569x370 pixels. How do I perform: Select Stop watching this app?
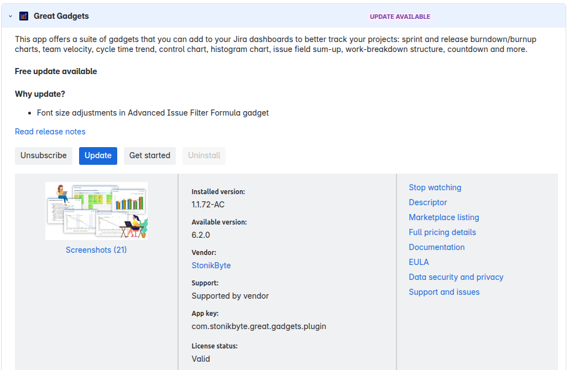pyautogui.click(x=435, y=187)
